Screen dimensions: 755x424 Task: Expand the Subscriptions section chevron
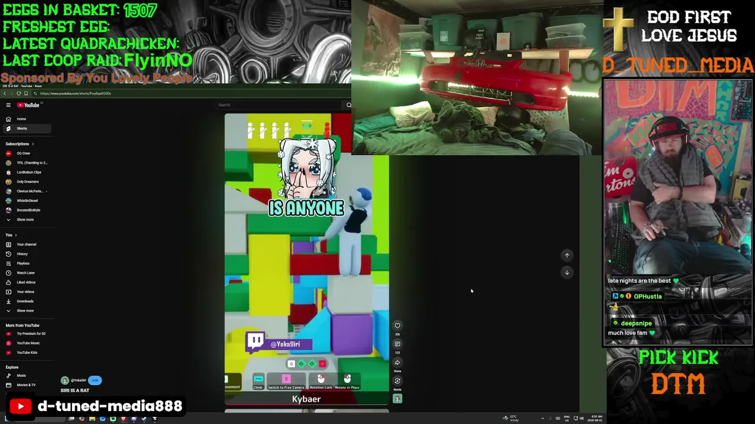point(32,144)
